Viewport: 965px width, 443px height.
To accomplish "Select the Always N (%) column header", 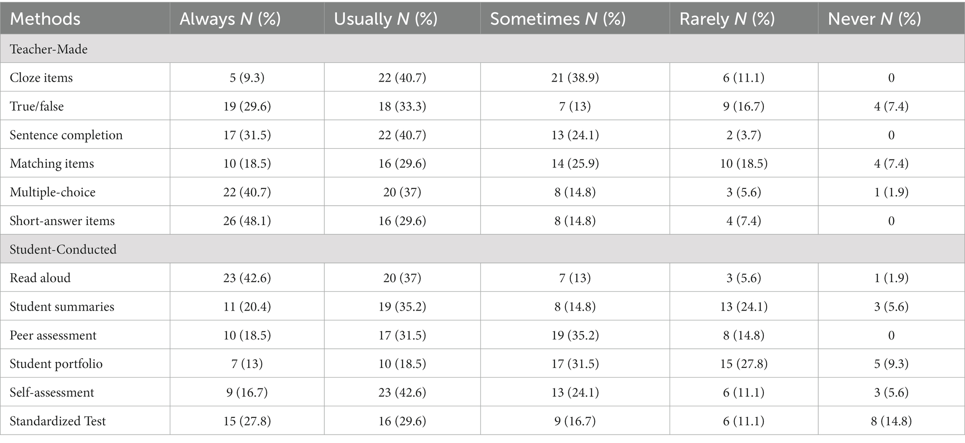I will [230, 19].
